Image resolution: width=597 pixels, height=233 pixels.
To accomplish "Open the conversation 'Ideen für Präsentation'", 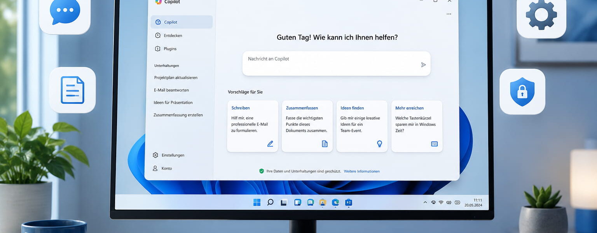I will 173,103.
